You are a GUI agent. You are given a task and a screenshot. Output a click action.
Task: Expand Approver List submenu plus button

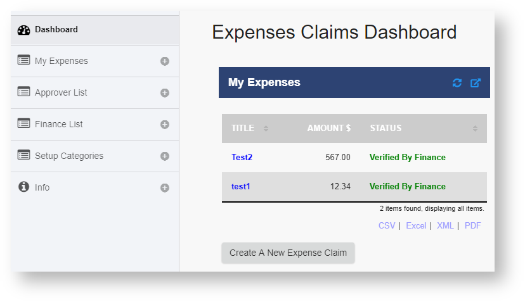pyautogui.click(x=165, y=93)
